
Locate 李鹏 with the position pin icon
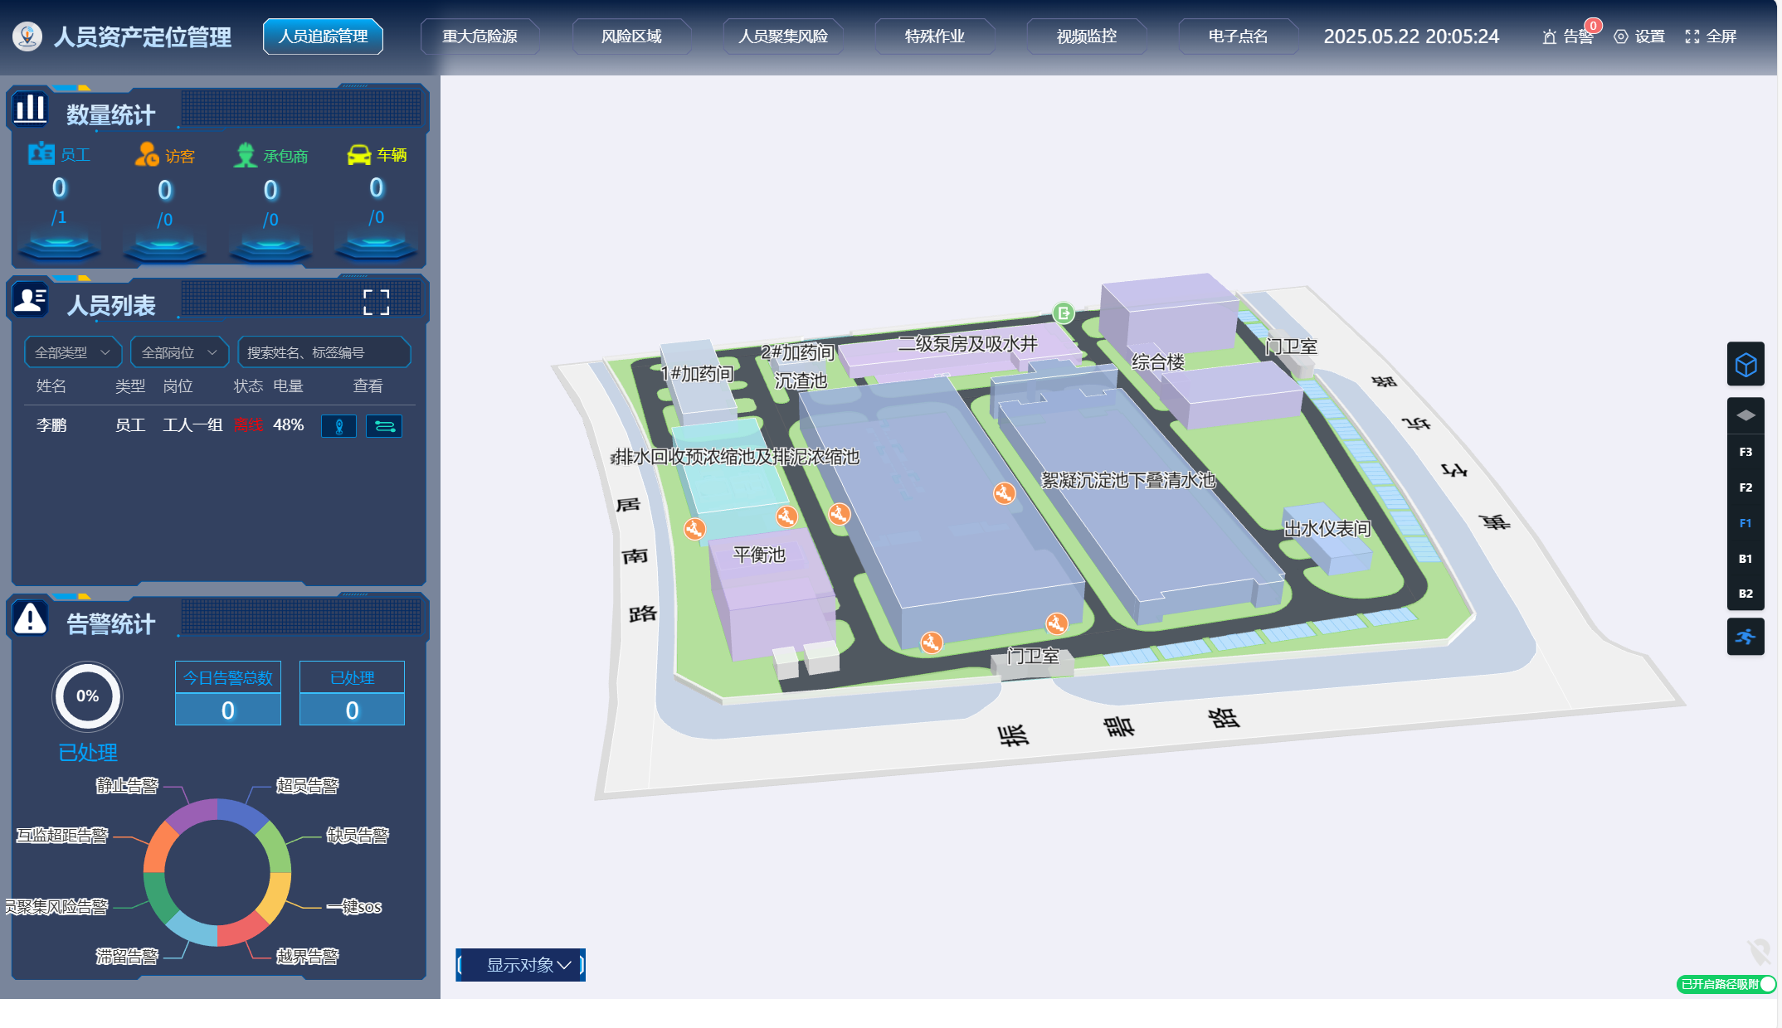point(338,426)
